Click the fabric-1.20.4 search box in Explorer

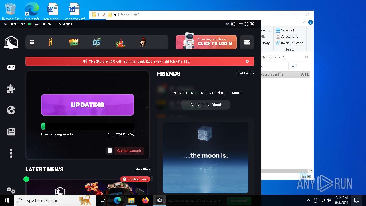(x=286, y=57)
